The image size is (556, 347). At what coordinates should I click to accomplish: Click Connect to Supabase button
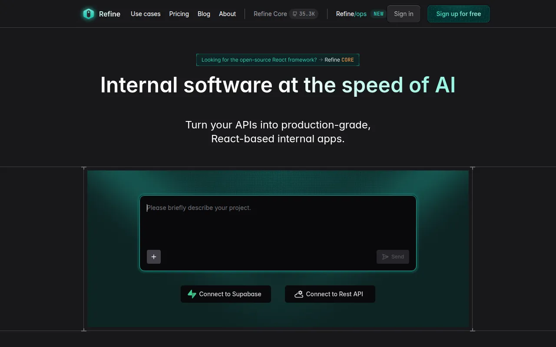pos(226,294)
